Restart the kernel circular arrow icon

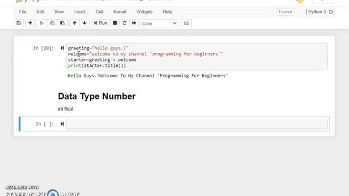124,23
